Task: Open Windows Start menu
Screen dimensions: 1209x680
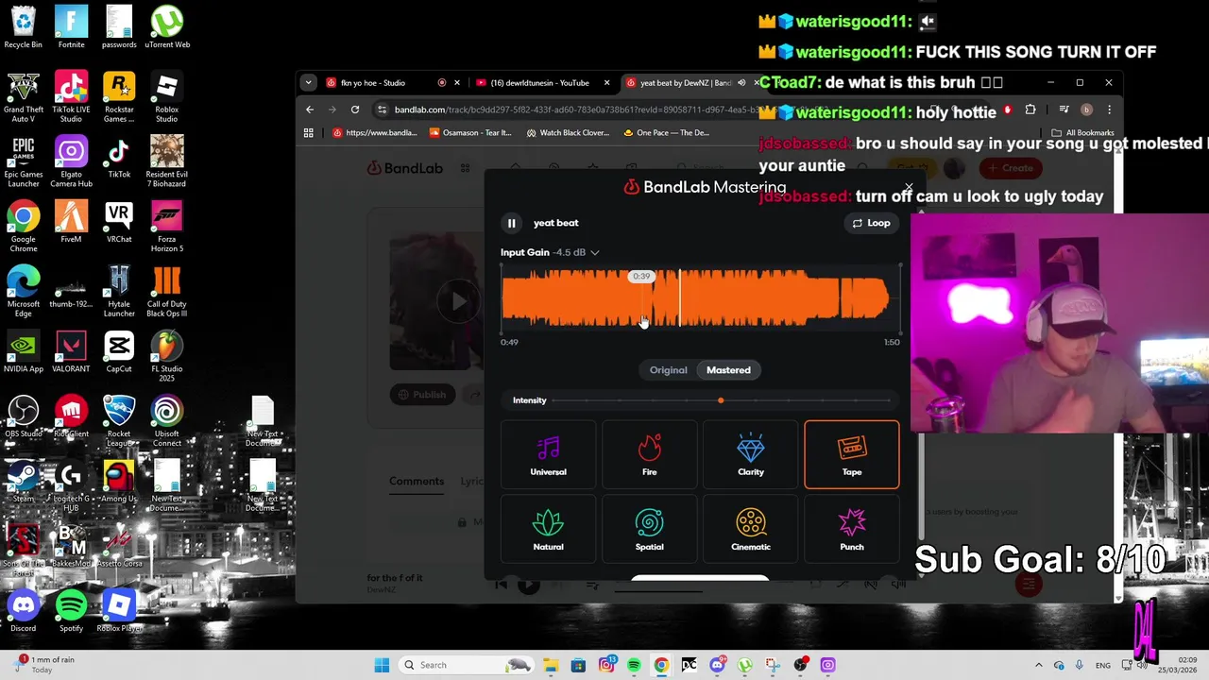Action: pyautogui.click(x=382, y=665)
